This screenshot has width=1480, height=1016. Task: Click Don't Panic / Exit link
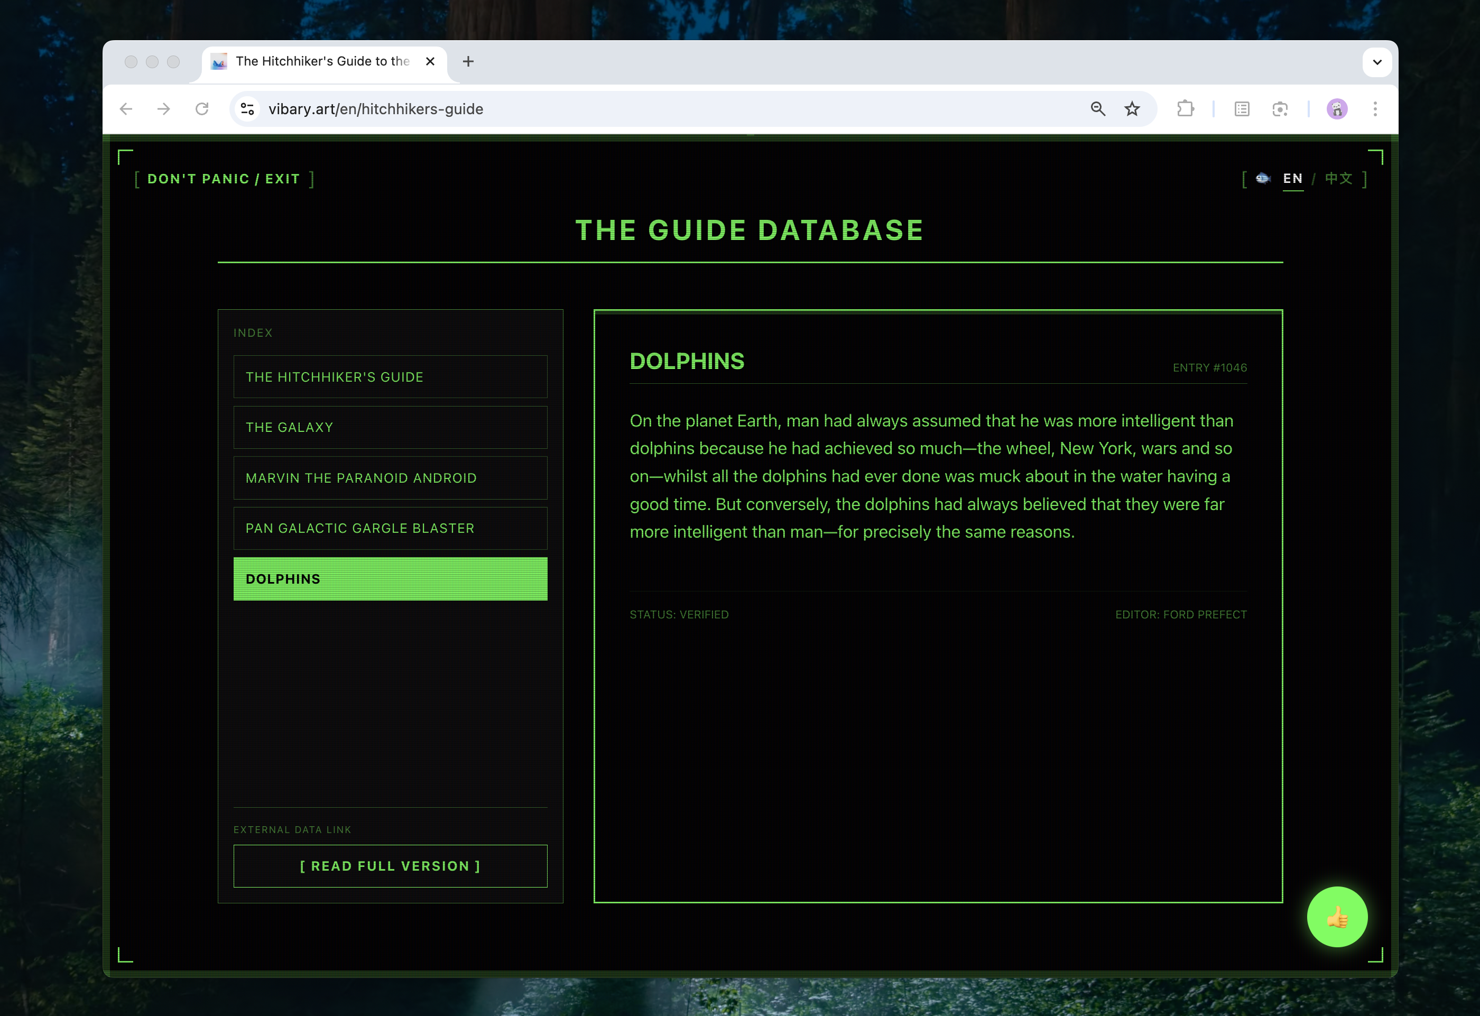click(x=224, y=179)
